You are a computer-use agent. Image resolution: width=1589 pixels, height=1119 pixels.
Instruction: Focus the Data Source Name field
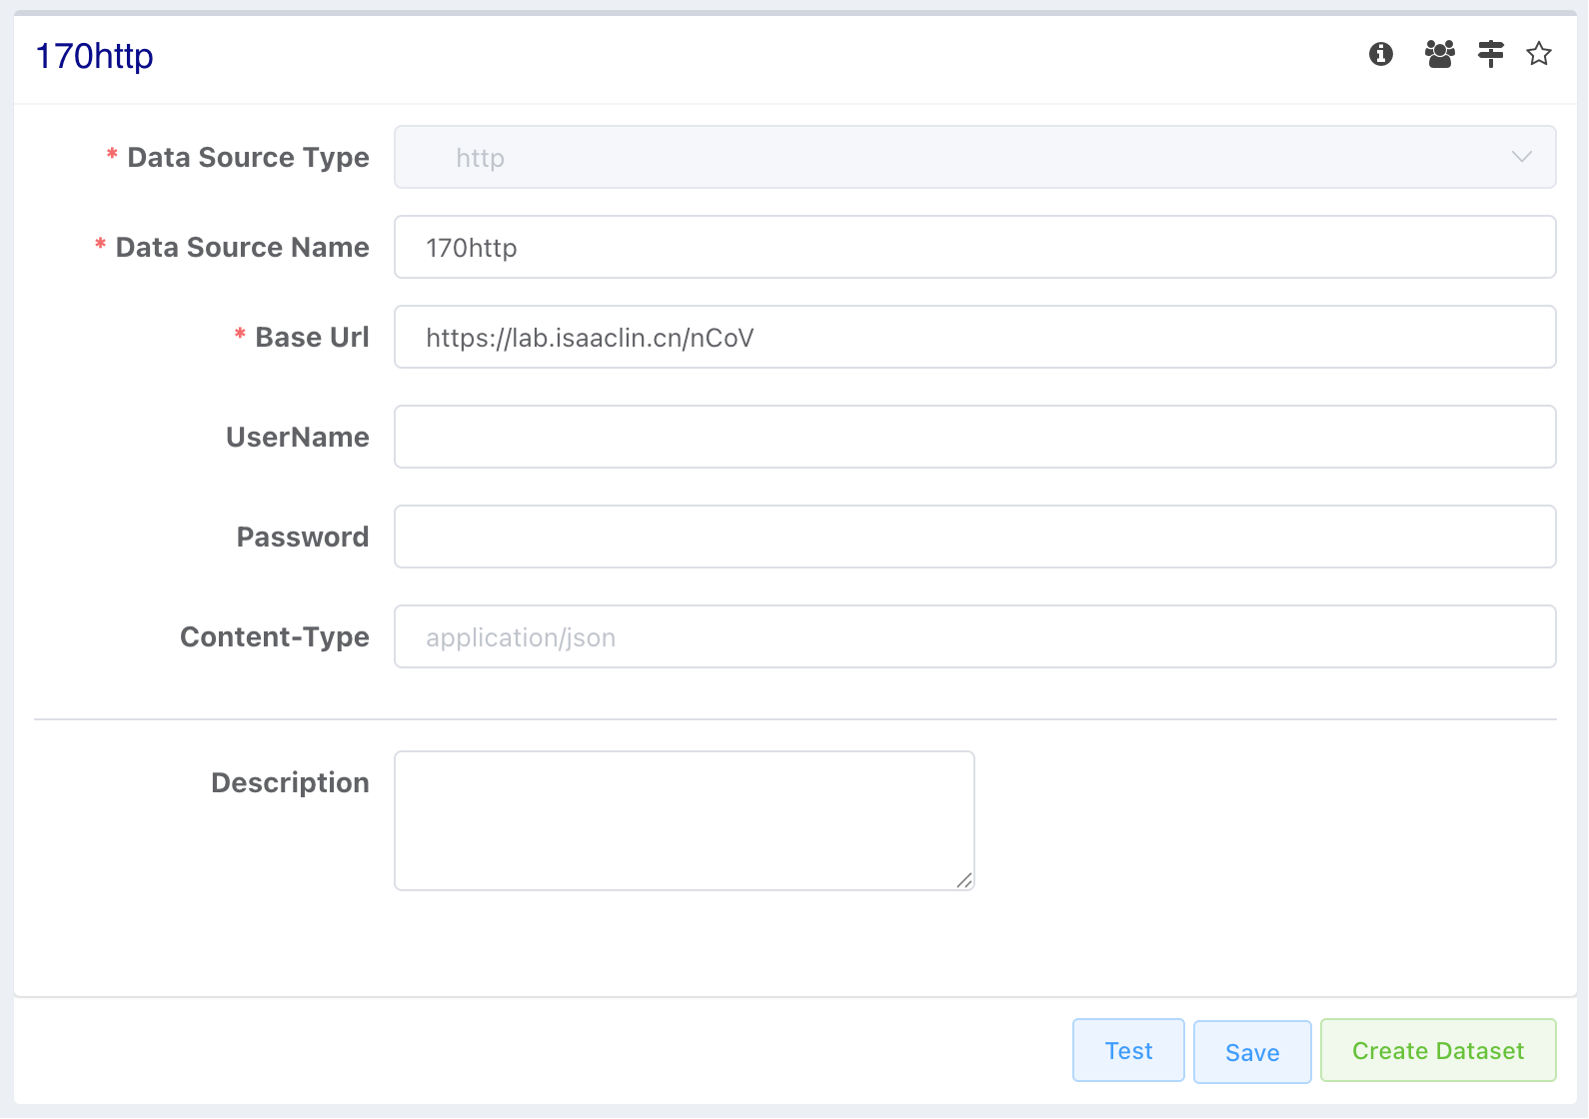(x=974, y=247)
